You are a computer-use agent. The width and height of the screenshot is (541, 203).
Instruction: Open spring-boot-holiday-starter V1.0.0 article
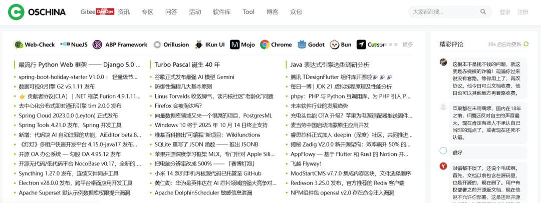click(78, 77)
